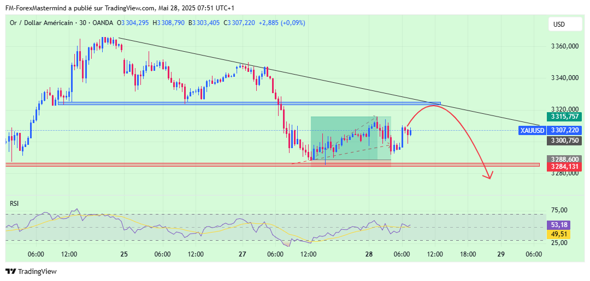Click the 25,00 RSI axis label

coord(558,242)
